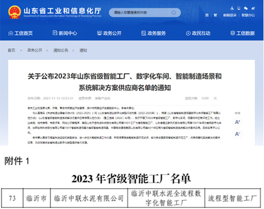Open the 政务公开 nav tab
This screenshot has height=209, width=264.
click(109, 33)
